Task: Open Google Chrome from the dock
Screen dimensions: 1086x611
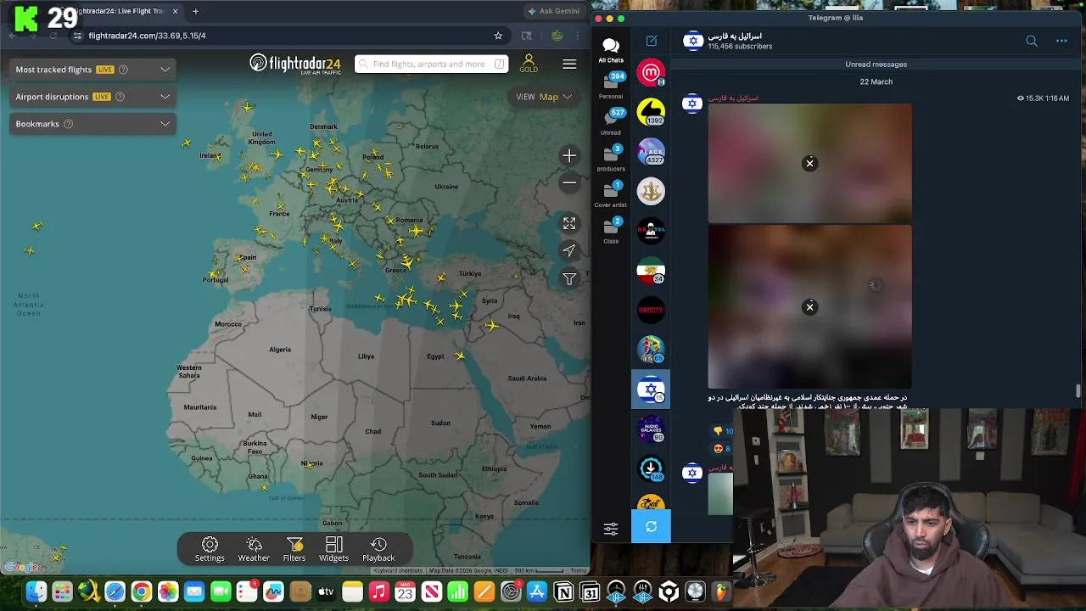Action: (x=142, y=591)
